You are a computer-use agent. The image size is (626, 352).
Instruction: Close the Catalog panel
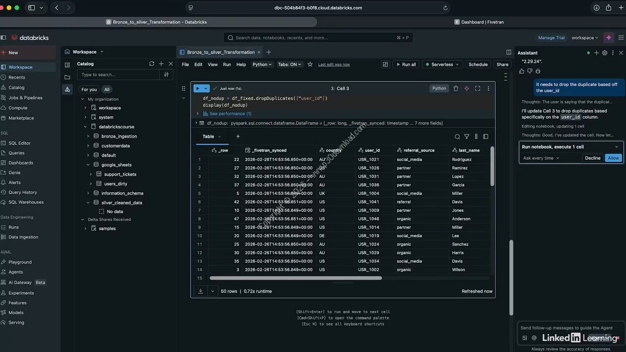click(171, 64)
